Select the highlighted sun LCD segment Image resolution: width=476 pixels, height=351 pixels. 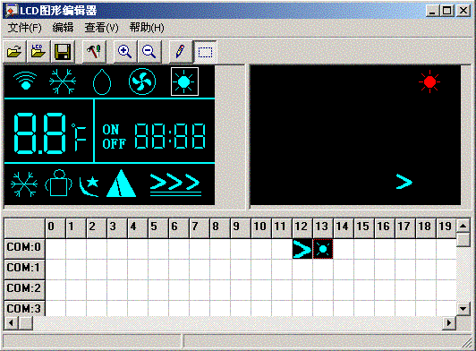pos(184,81)
